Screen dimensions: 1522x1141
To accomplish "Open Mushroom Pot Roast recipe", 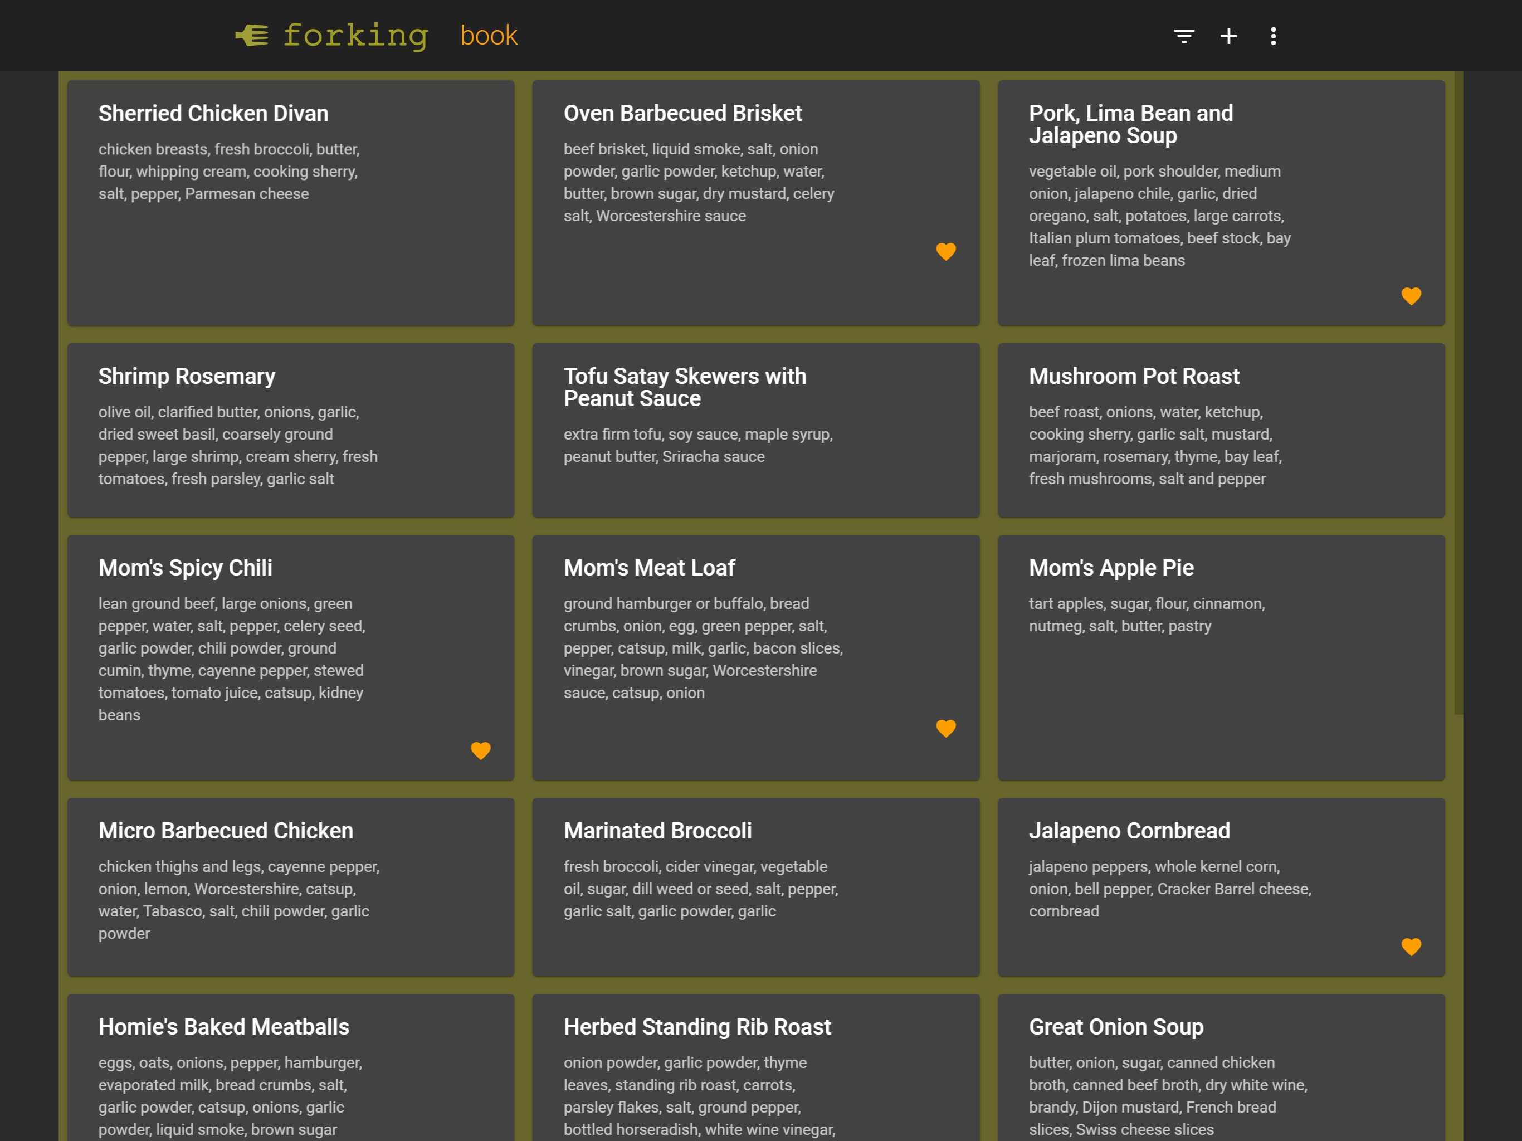I will (1133, 377).
